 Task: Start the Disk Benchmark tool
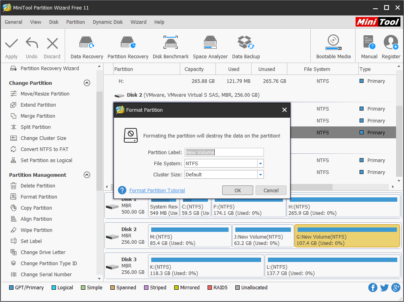tap(171, 47)
